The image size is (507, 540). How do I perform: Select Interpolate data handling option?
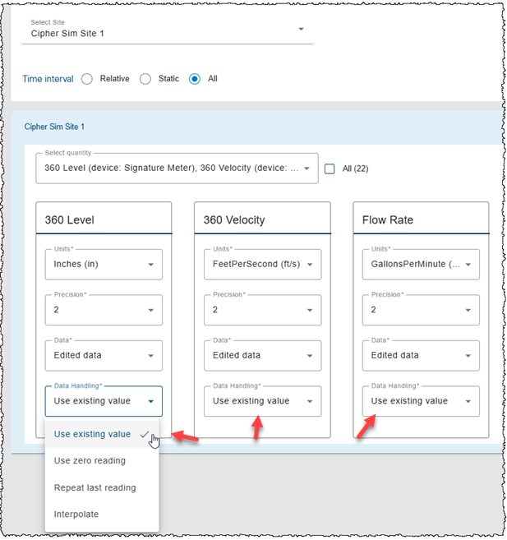pyautogui.click(x=76, y=514)
